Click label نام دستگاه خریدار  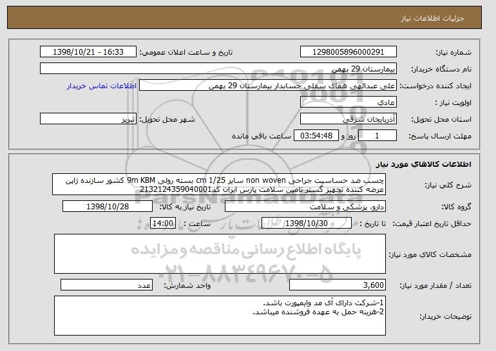(x=441, y=69)
